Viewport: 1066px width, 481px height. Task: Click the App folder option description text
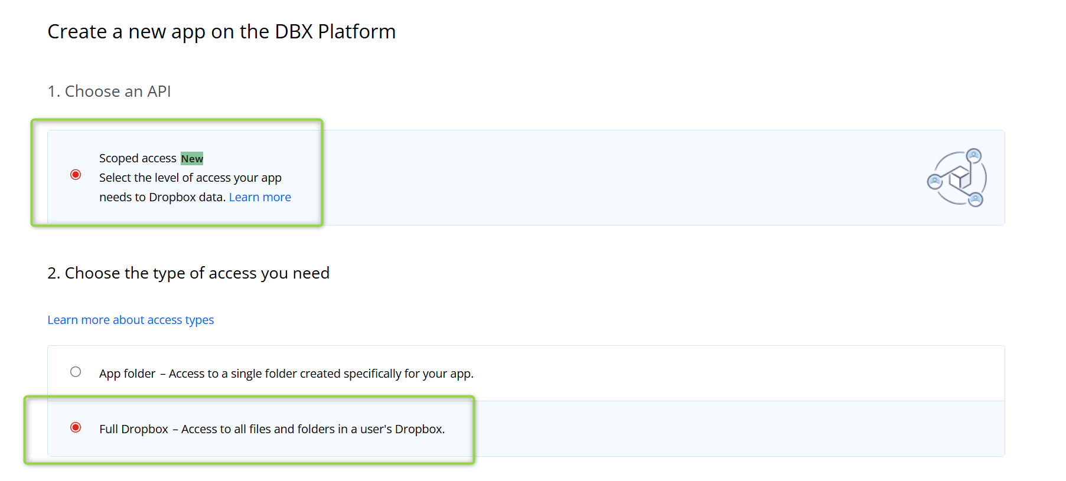(x=321, y=374)
